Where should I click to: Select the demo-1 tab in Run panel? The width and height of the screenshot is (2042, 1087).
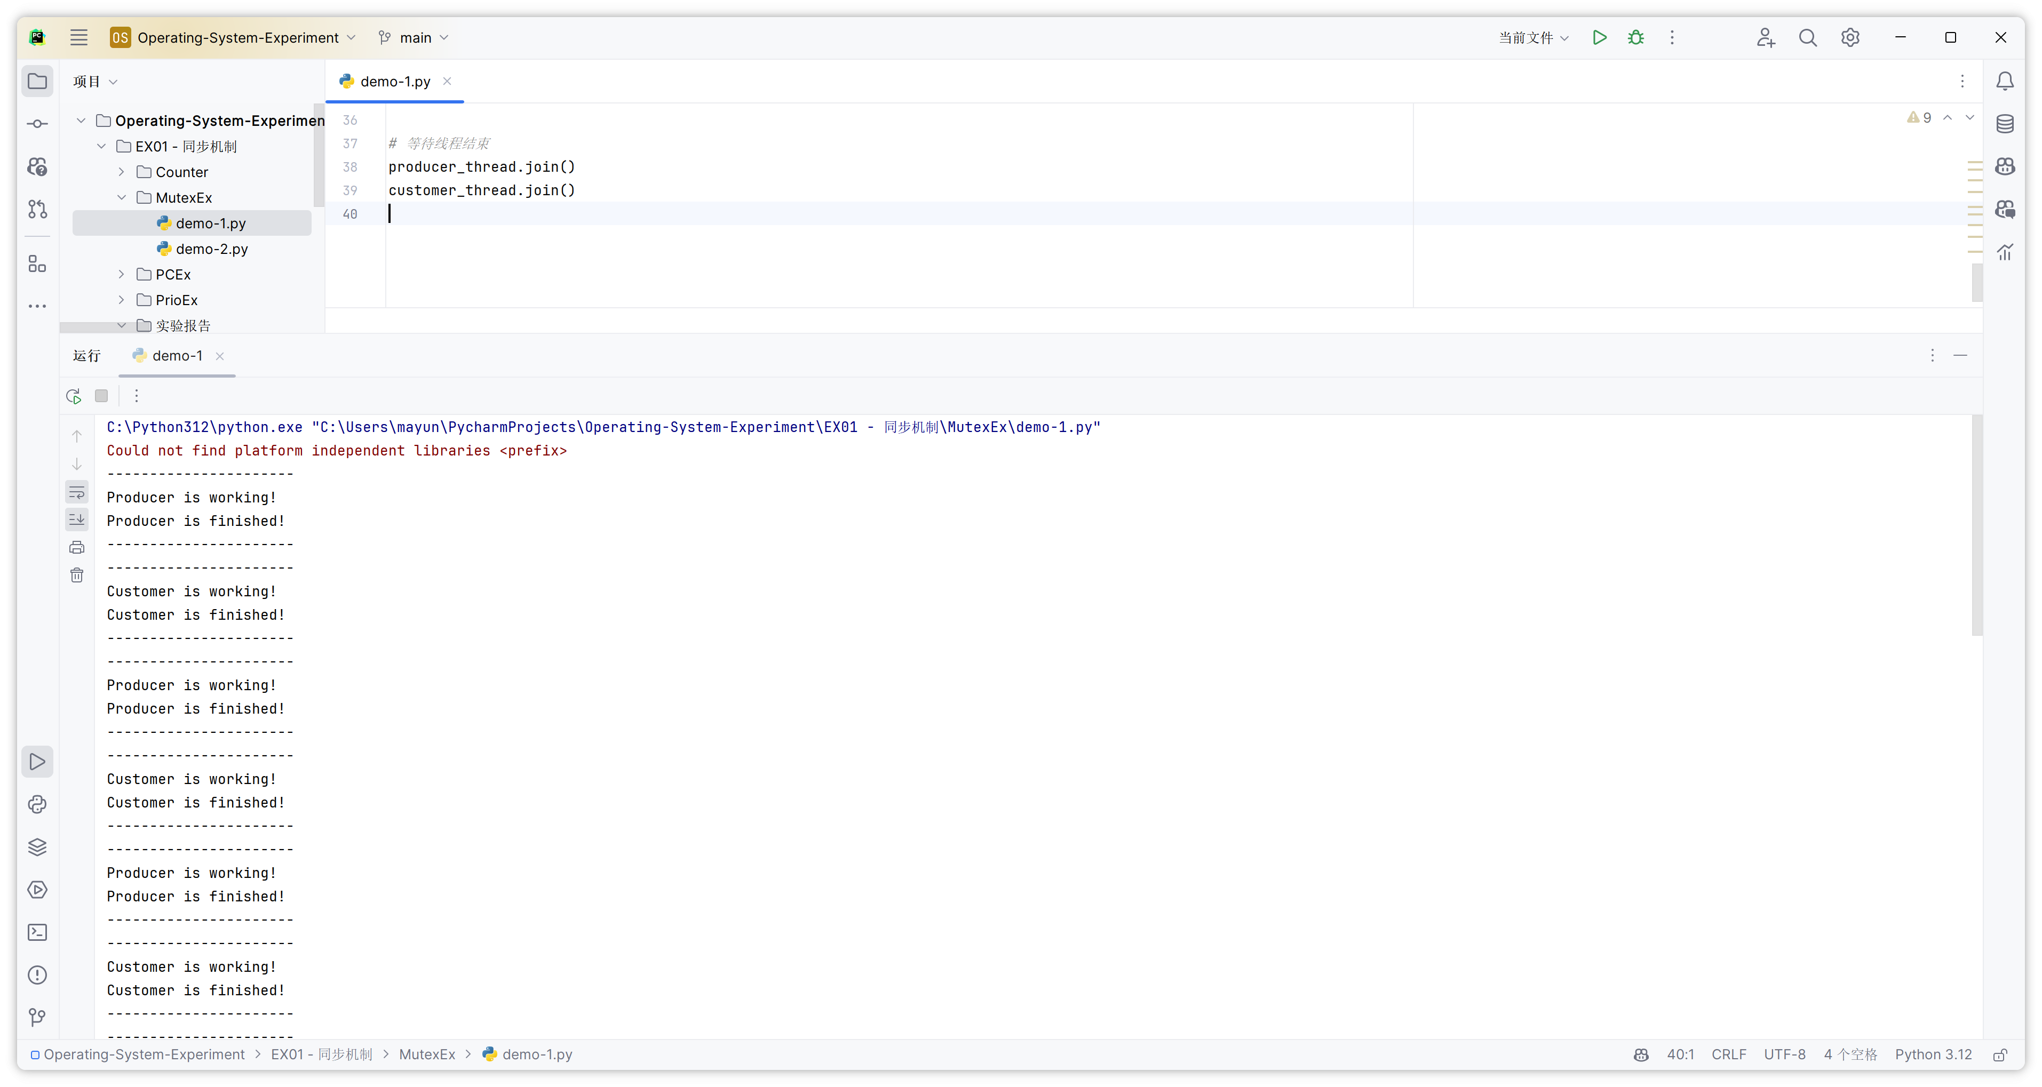(177, 356)
